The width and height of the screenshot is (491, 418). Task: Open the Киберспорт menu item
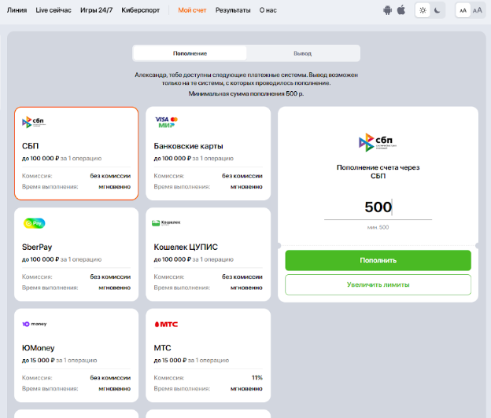(141, 10)
